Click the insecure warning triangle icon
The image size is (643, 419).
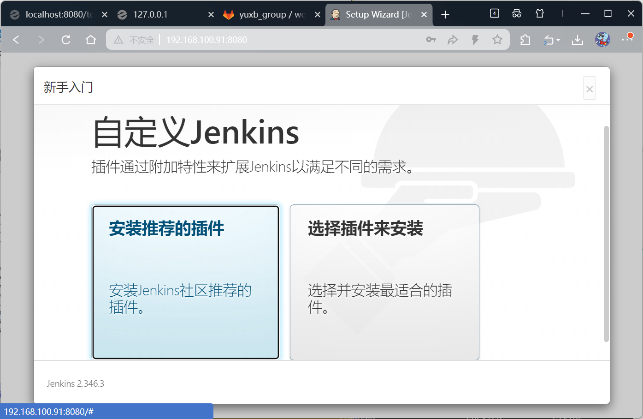(118, 40)
